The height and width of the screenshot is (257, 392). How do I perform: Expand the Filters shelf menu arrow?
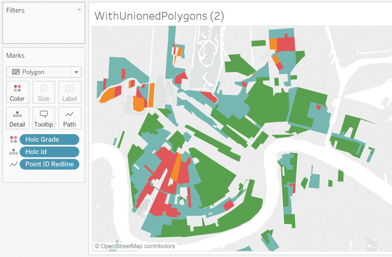click(79, 10)
